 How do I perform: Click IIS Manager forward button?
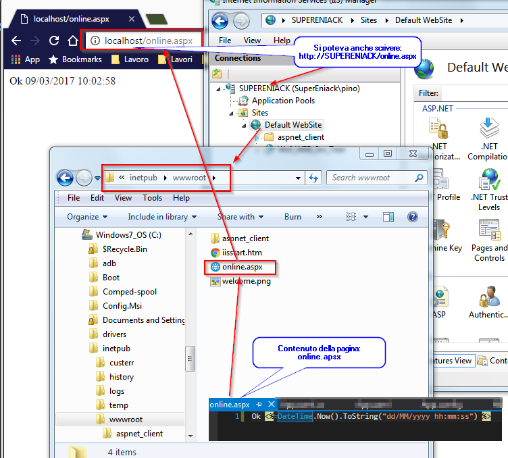(x=241, y=22)
